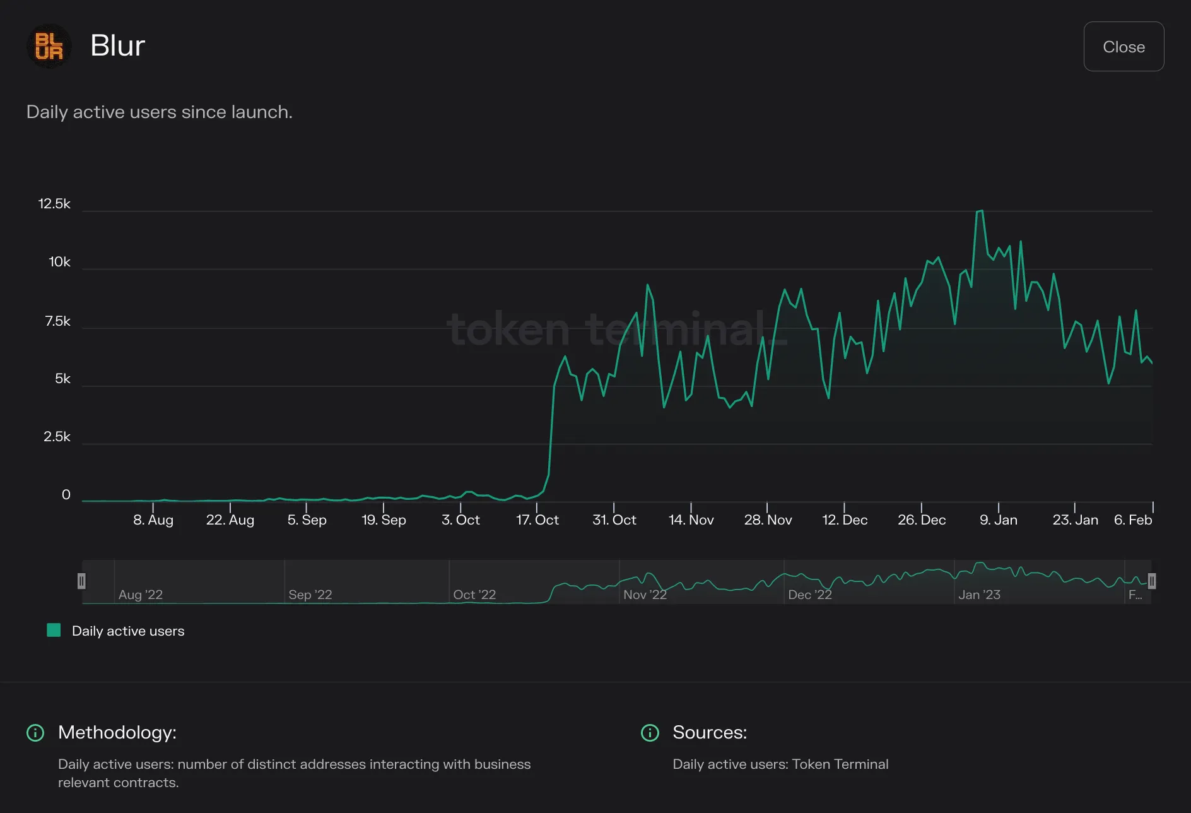Click Nov '22 in the range navigator
Viewport: 1191px width, 813px height.
[x=645, y=595]
